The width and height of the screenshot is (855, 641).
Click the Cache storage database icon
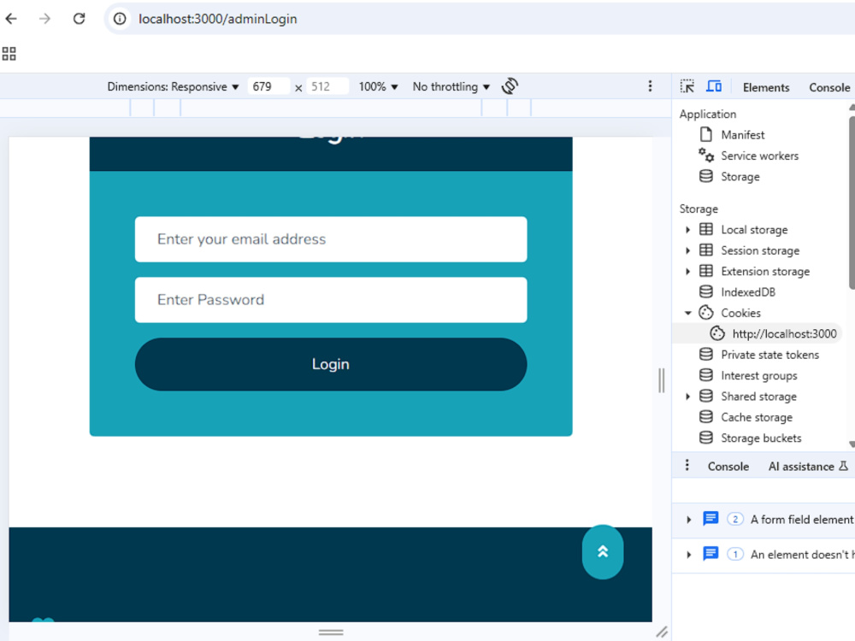(706, 417)
